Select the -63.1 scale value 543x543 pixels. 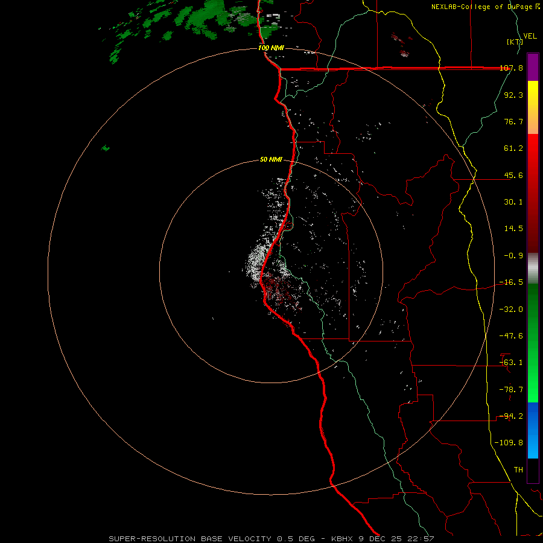click(x=511, y=363)
